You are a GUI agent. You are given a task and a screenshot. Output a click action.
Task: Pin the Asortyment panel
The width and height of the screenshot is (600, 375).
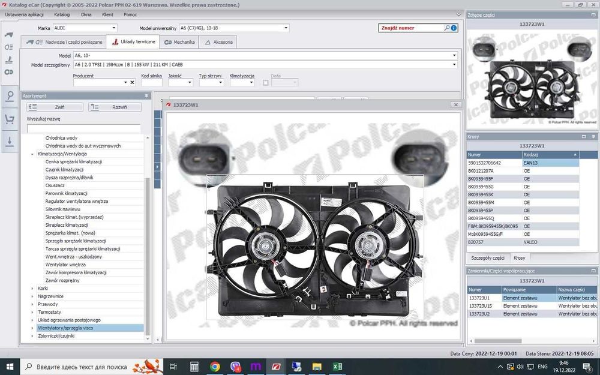click(x=146, y=95)
